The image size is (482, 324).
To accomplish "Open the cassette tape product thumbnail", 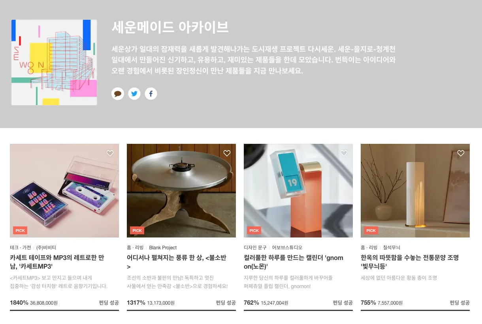I will (64, 190).
